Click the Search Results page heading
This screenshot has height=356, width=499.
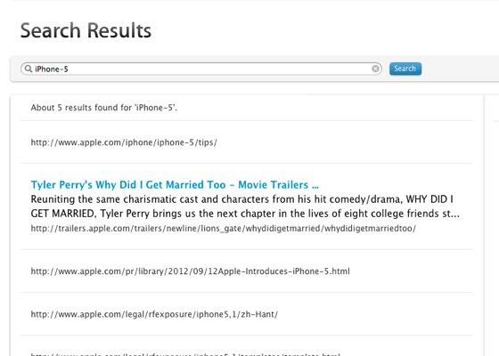[86, 30]
